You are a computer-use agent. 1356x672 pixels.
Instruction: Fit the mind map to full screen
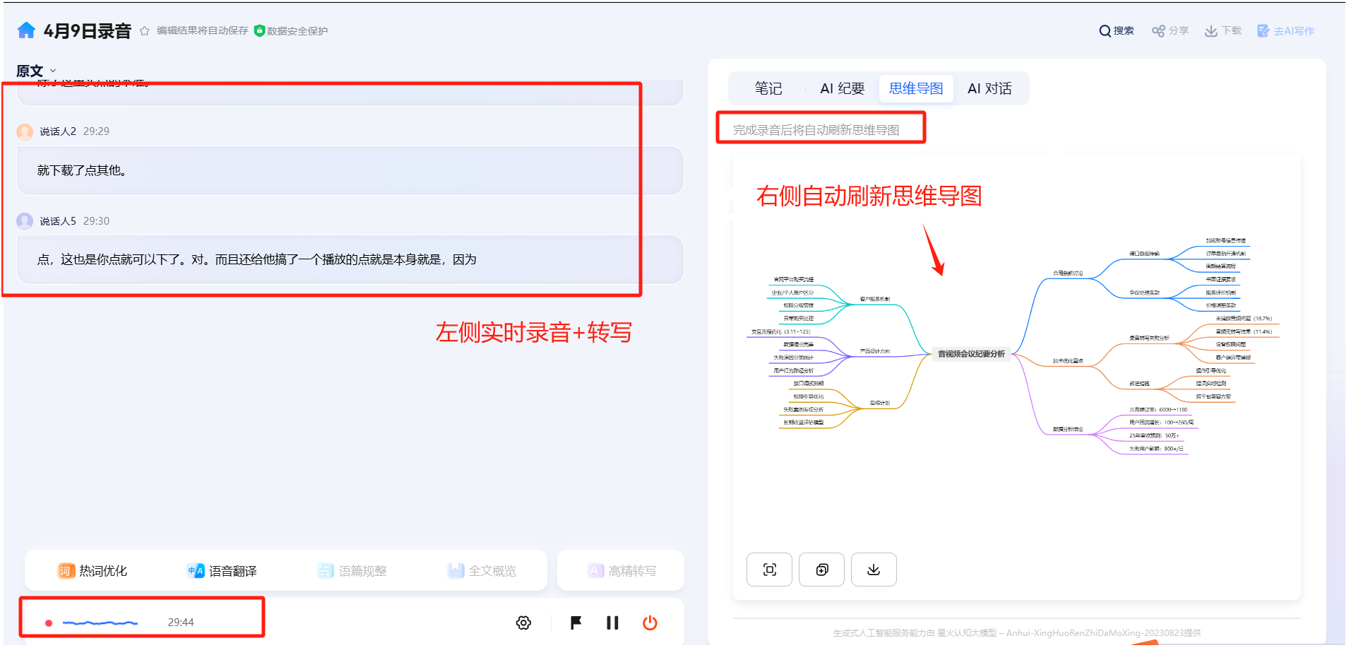coord(769,570)
